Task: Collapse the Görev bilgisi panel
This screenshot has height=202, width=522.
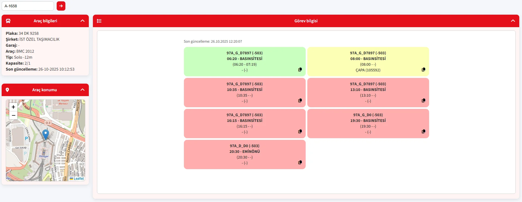Action: point(513,21)
